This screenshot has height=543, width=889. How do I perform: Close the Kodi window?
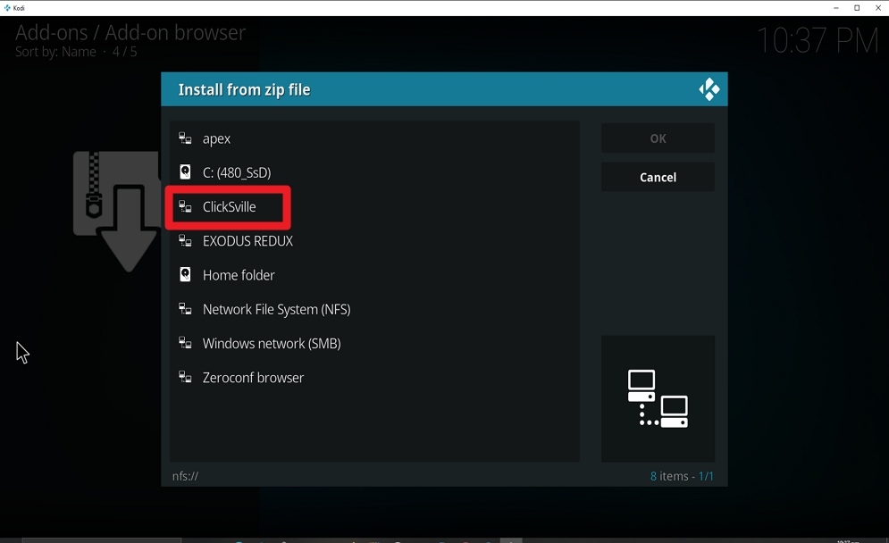(x=877, y=8)
